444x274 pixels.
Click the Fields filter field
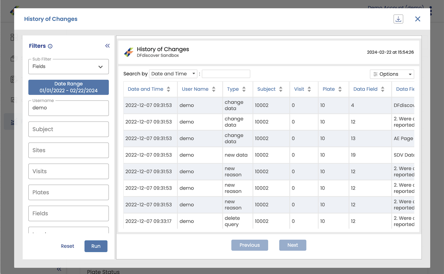(x=68, y=213)
